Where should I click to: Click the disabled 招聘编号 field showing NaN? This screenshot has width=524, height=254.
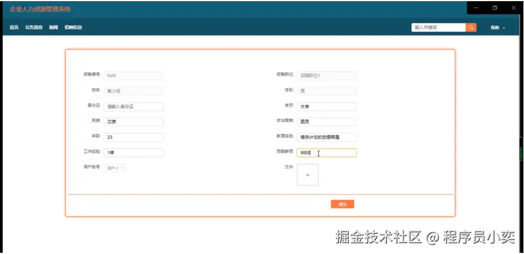(134, 76)
